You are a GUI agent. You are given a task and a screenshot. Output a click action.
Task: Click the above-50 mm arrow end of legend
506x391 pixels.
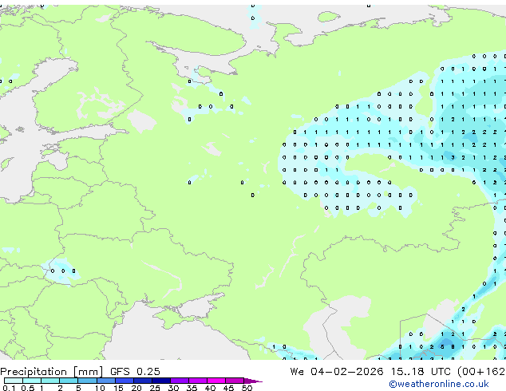pyautogui.click(x=253, y=381)
